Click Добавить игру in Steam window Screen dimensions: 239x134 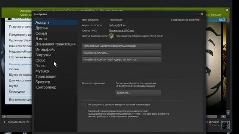(x=19, y=122)
